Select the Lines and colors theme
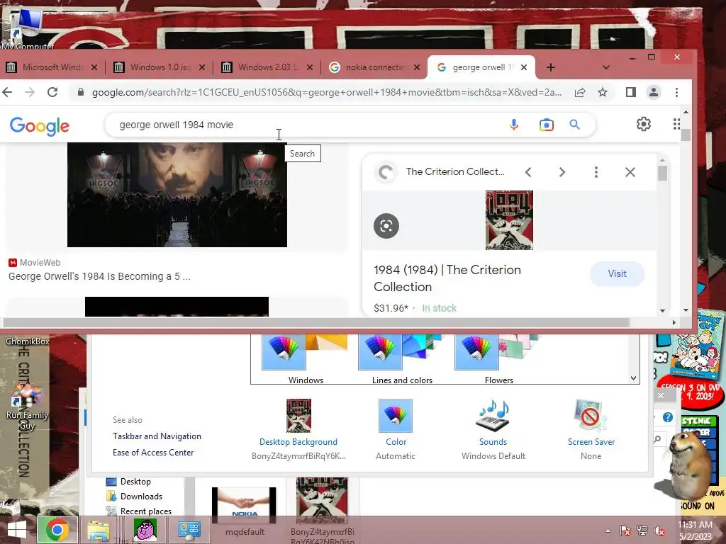 402,359
